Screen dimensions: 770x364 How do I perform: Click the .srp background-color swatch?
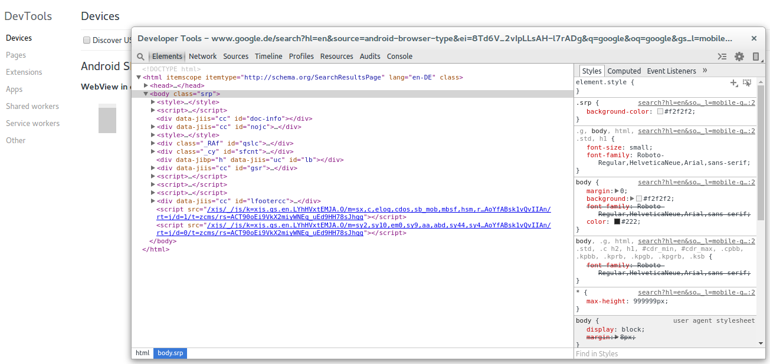coord(660,111)
